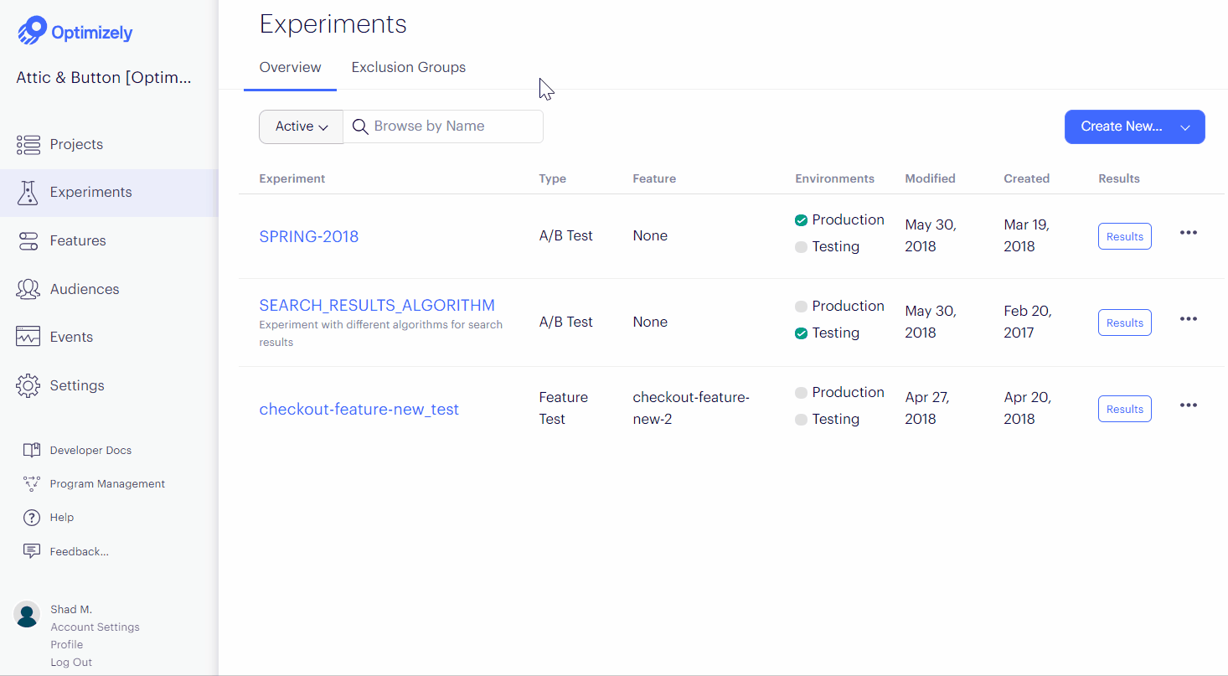Toggle Production environment status for SPRING-2018

pos(801,220)
